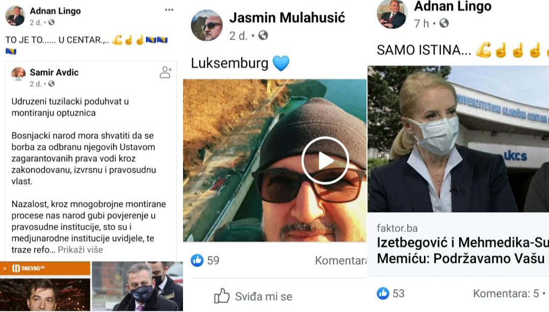Open the Samir Avdic name link
Image resolution: width=549 pixels, height=312 pixels.
54,72
